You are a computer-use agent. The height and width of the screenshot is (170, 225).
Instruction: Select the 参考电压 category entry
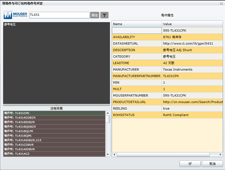click(10, 24)
